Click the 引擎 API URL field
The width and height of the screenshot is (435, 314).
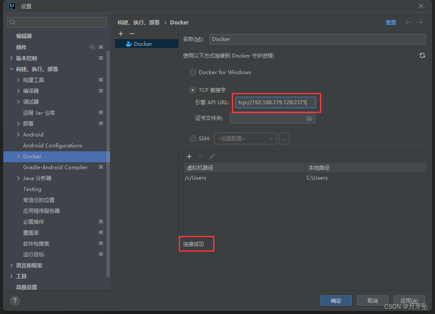click(x=275, y=102)
